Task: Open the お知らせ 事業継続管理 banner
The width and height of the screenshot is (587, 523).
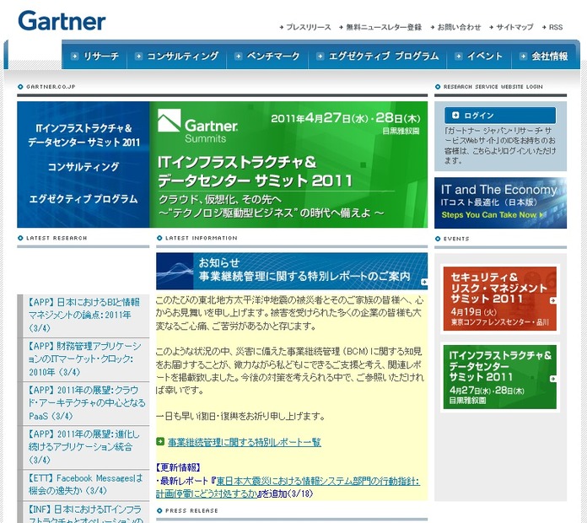Action: coord(292,271)
